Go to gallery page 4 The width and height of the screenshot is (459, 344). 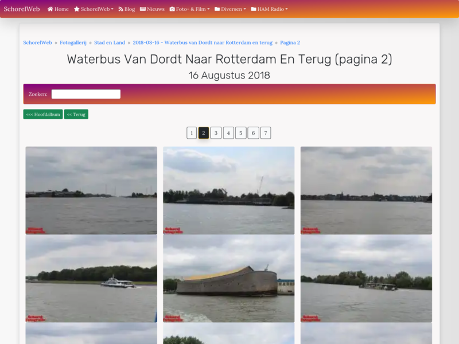228,133
